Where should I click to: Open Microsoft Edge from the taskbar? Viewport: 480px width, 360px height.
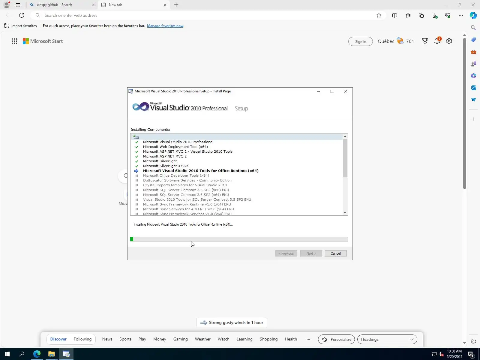coord(37,354)
